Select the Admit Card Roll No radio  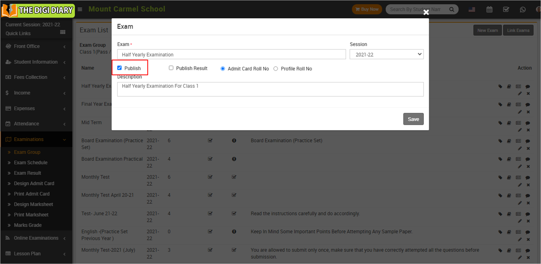point(223,69)
